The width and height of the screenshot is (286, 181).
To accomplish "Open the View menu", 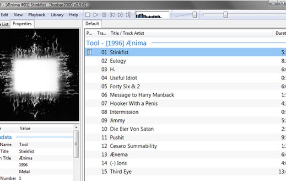I will click(x=18, y=15).
